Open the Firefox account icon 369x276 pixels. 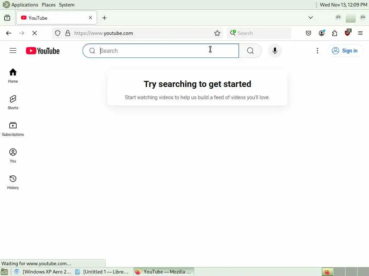322,33
